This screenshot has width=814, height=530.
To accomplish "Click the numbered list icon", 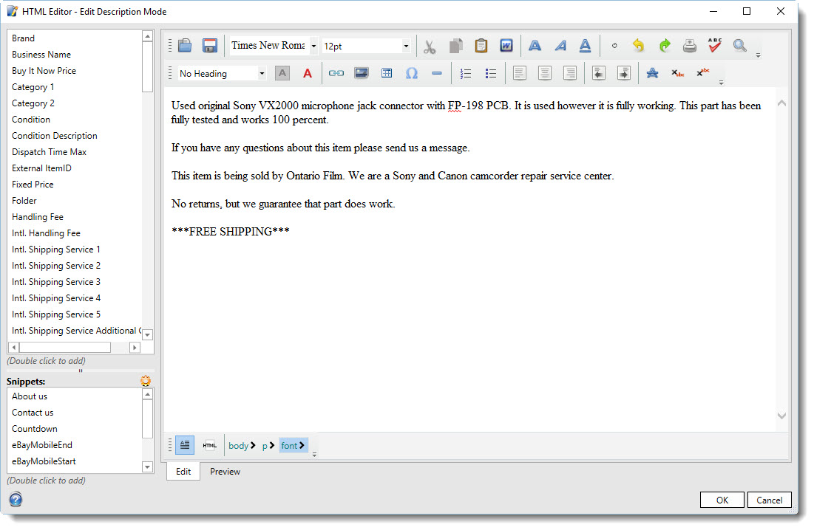I will coord(466,73).
